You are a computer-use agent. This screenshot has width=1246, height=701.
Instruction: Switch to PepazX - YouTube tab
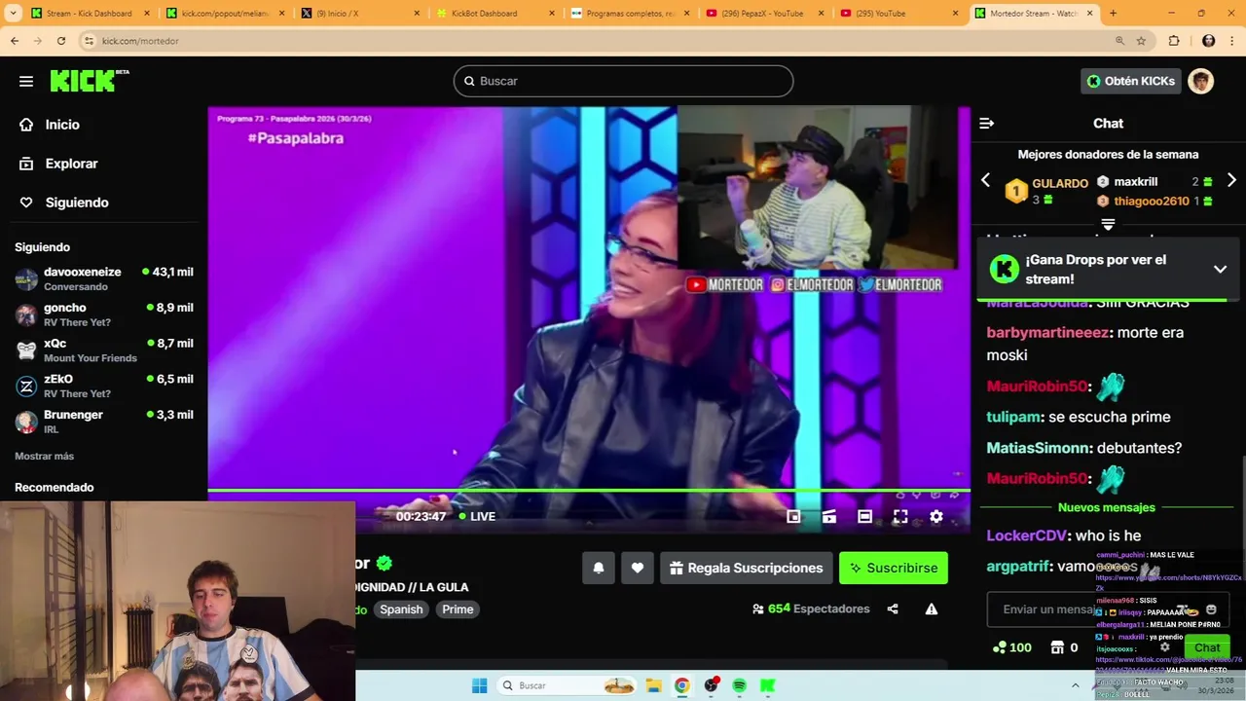click(x=763, y=14)
